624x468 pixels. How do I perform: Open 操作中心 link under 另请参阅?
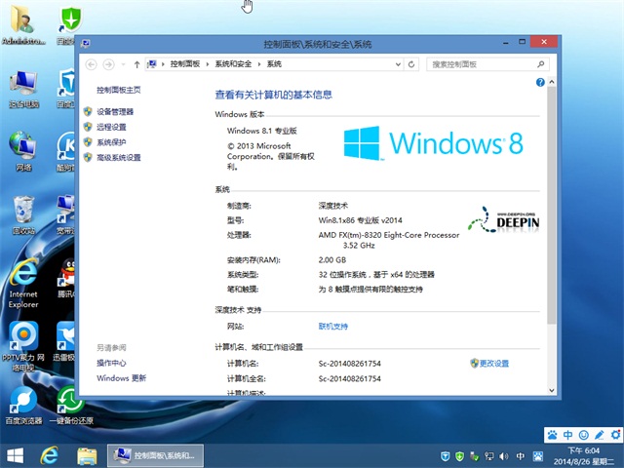pyautogui.click(x=111, y=363)
